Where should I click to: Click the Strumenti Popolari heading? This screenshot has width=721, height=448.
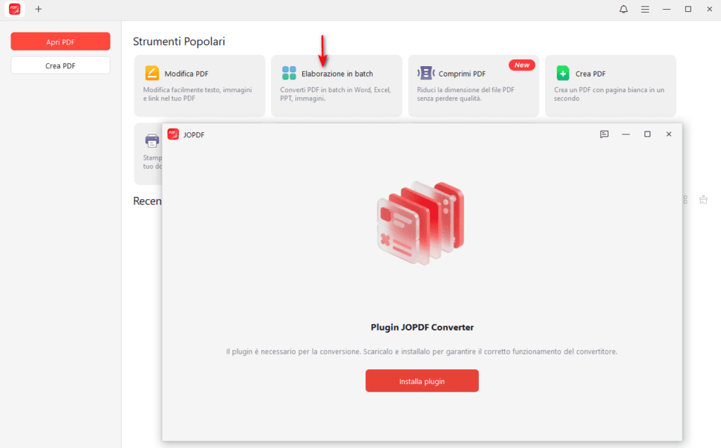coord(179,41)
